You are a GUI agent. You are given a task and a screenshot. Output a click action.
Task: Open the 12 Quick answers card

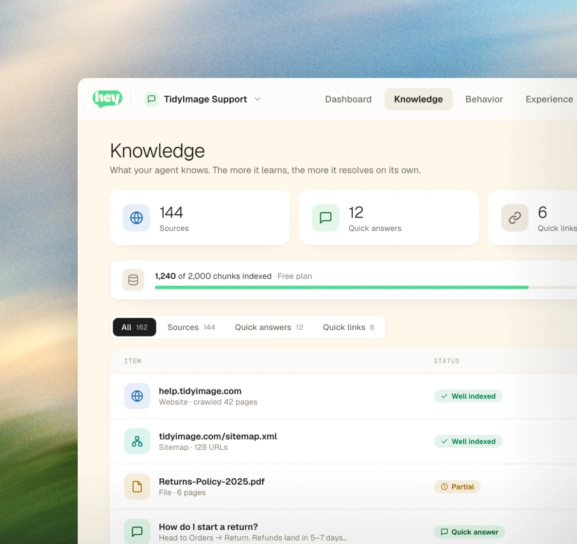pyautogui.click(x=389, y=218)
